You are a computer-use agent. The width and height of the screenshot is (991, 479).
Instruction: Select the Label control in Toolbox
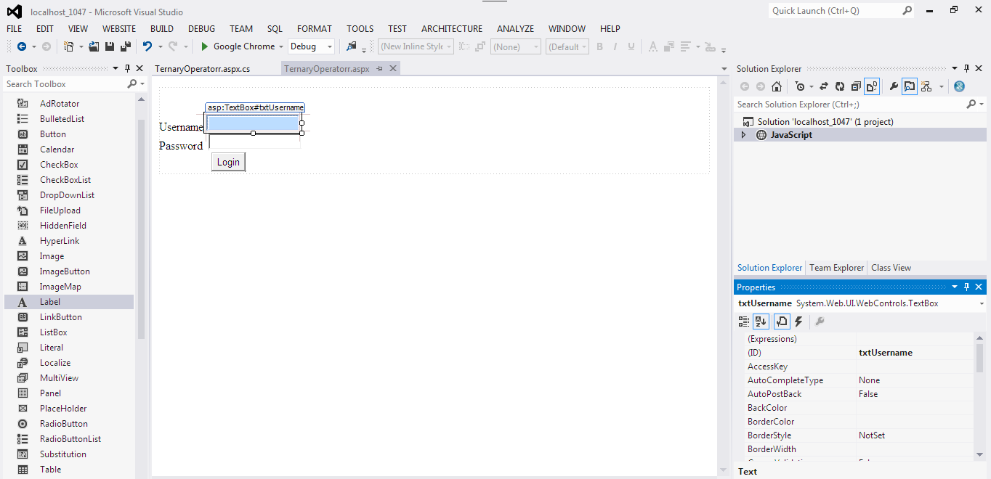[69, 302]
